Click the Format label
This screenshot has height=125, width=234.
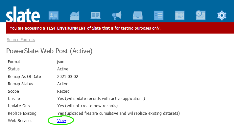[14, 62]
